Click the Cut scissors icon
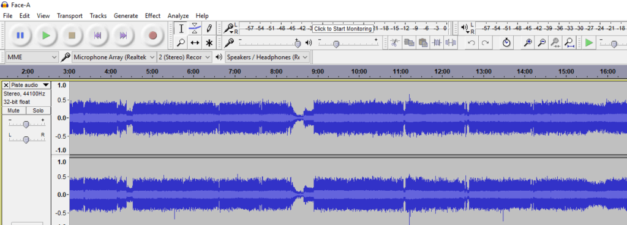This screenshot has height=225, width=627. (394, 42)
